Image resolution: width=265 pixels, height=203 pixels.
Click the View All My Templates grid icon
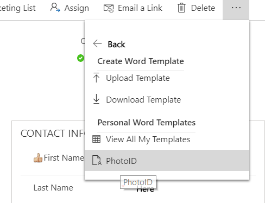coord(96,139)
